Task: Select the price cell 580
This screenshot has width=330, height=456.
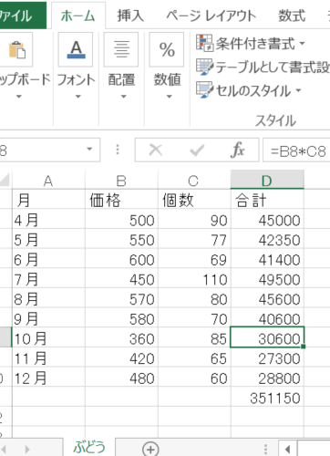Action: (x=121, y=318)
